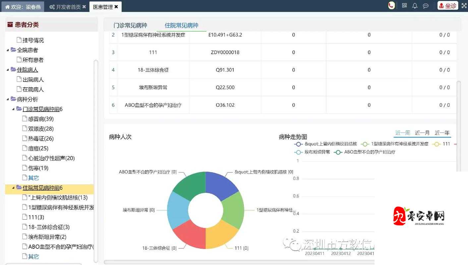Image resolution: width=468 pixels, height=265 pixels.
Task: Click the patient tree vertical scrollbar
Action: click(96, 161)
